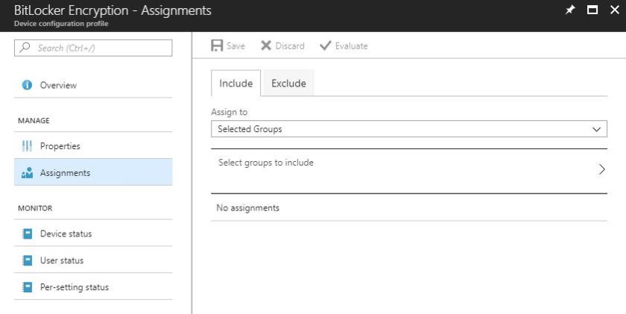Viewport: 626px width, 314px height.
Task: Evaluate the assignments
Action: 344,45
